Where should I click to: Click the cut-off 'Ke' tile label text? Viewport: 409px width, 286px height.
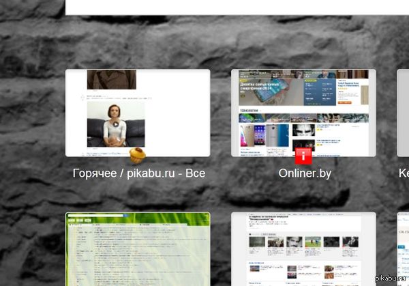pyautogui.click(x=403, y=173)
